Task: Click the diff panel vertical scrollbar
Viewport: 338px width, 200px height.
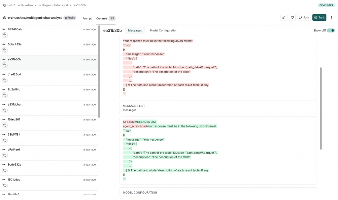Action: [x=321, y=108]
